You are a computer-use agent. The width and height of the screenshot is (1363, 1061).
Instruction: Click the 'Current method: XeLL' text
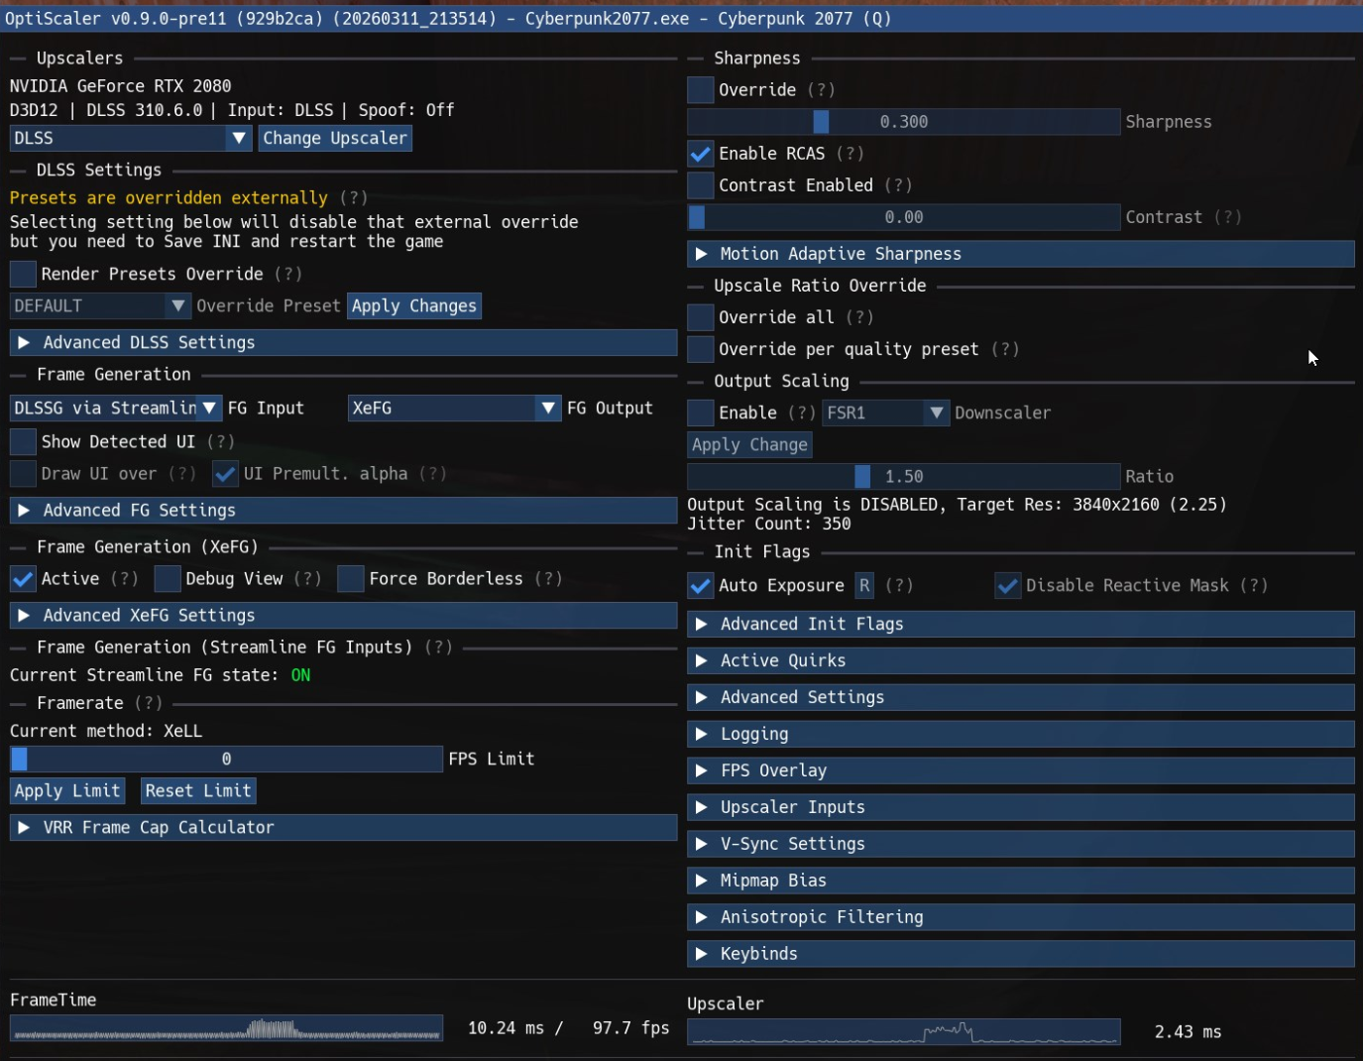(106, 732)
